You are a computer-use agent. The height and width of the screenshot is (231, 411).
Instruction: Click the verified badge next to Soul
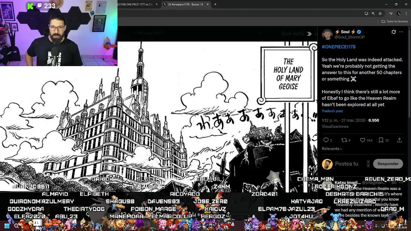coord(359,32)
